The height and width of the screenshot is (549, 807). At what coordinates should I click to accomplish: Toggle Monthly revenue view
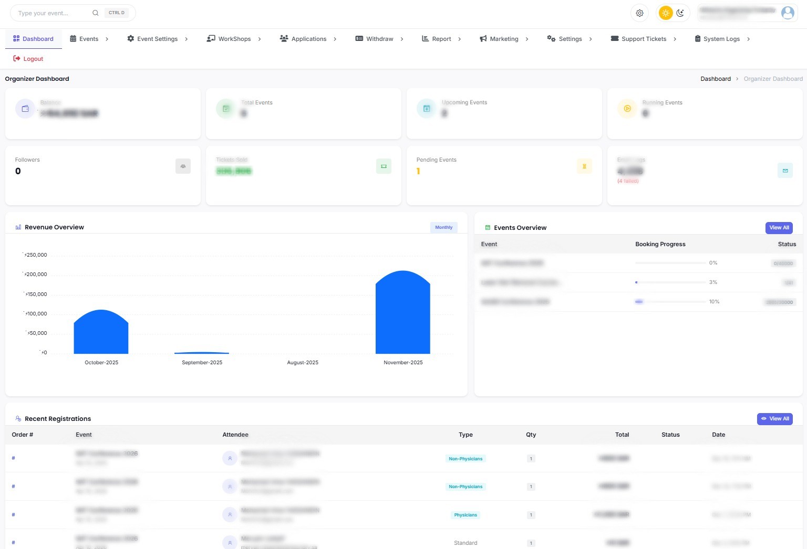443,227
